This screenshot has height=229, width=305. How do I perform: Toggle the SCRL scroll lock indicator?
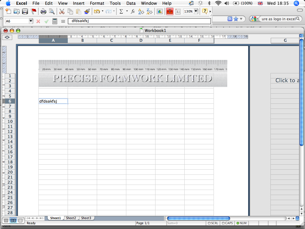pos(213,223)
